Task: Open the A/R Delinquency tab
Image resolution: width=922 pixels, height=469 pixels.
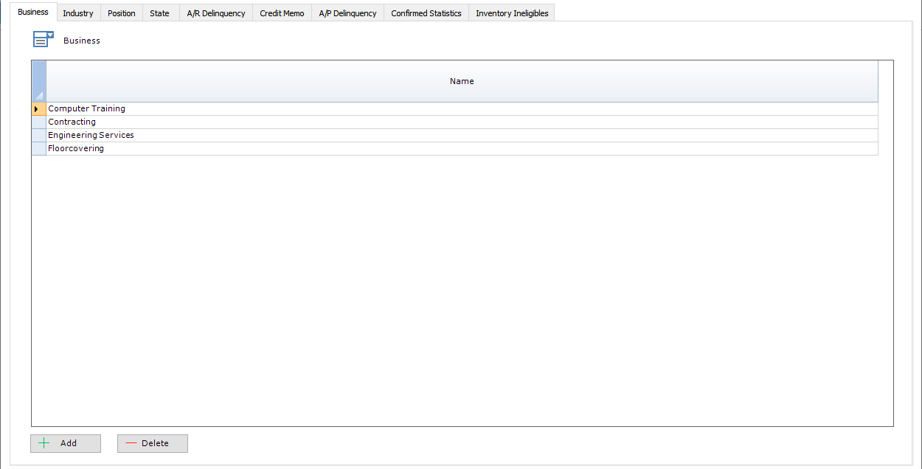Action: (215, 13)
